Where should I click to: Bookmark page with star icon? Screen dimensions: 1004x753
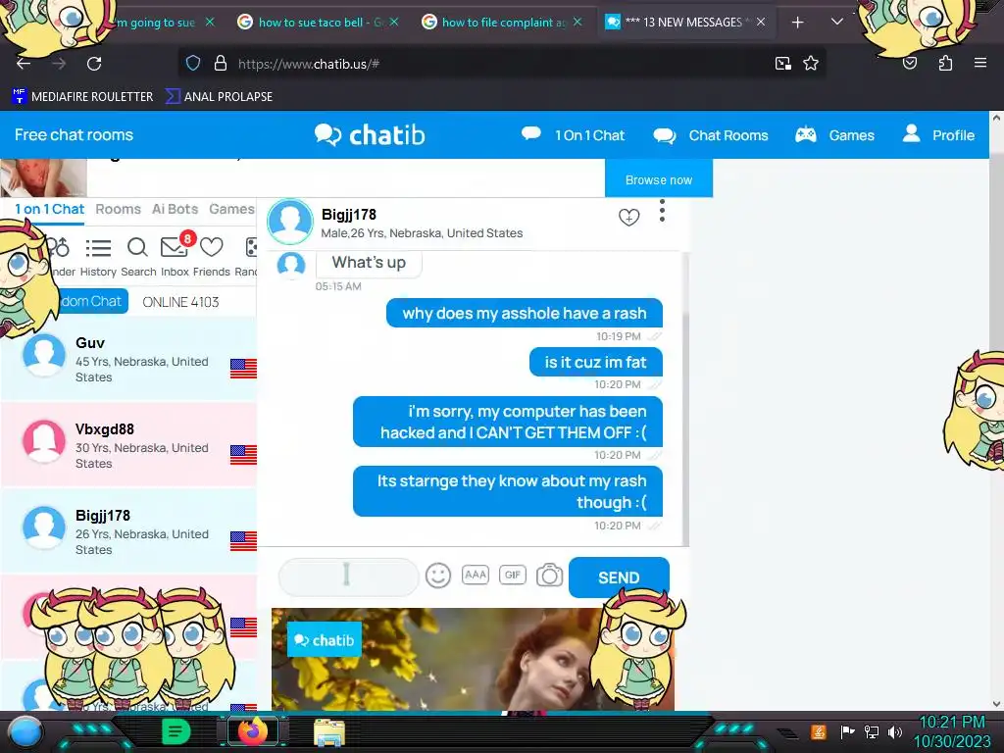(x=811, y=64)
